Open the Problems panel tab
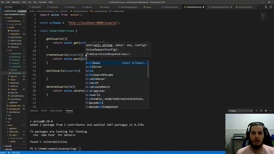The width and height of the screenshot is (274, 154). [34, 111]
